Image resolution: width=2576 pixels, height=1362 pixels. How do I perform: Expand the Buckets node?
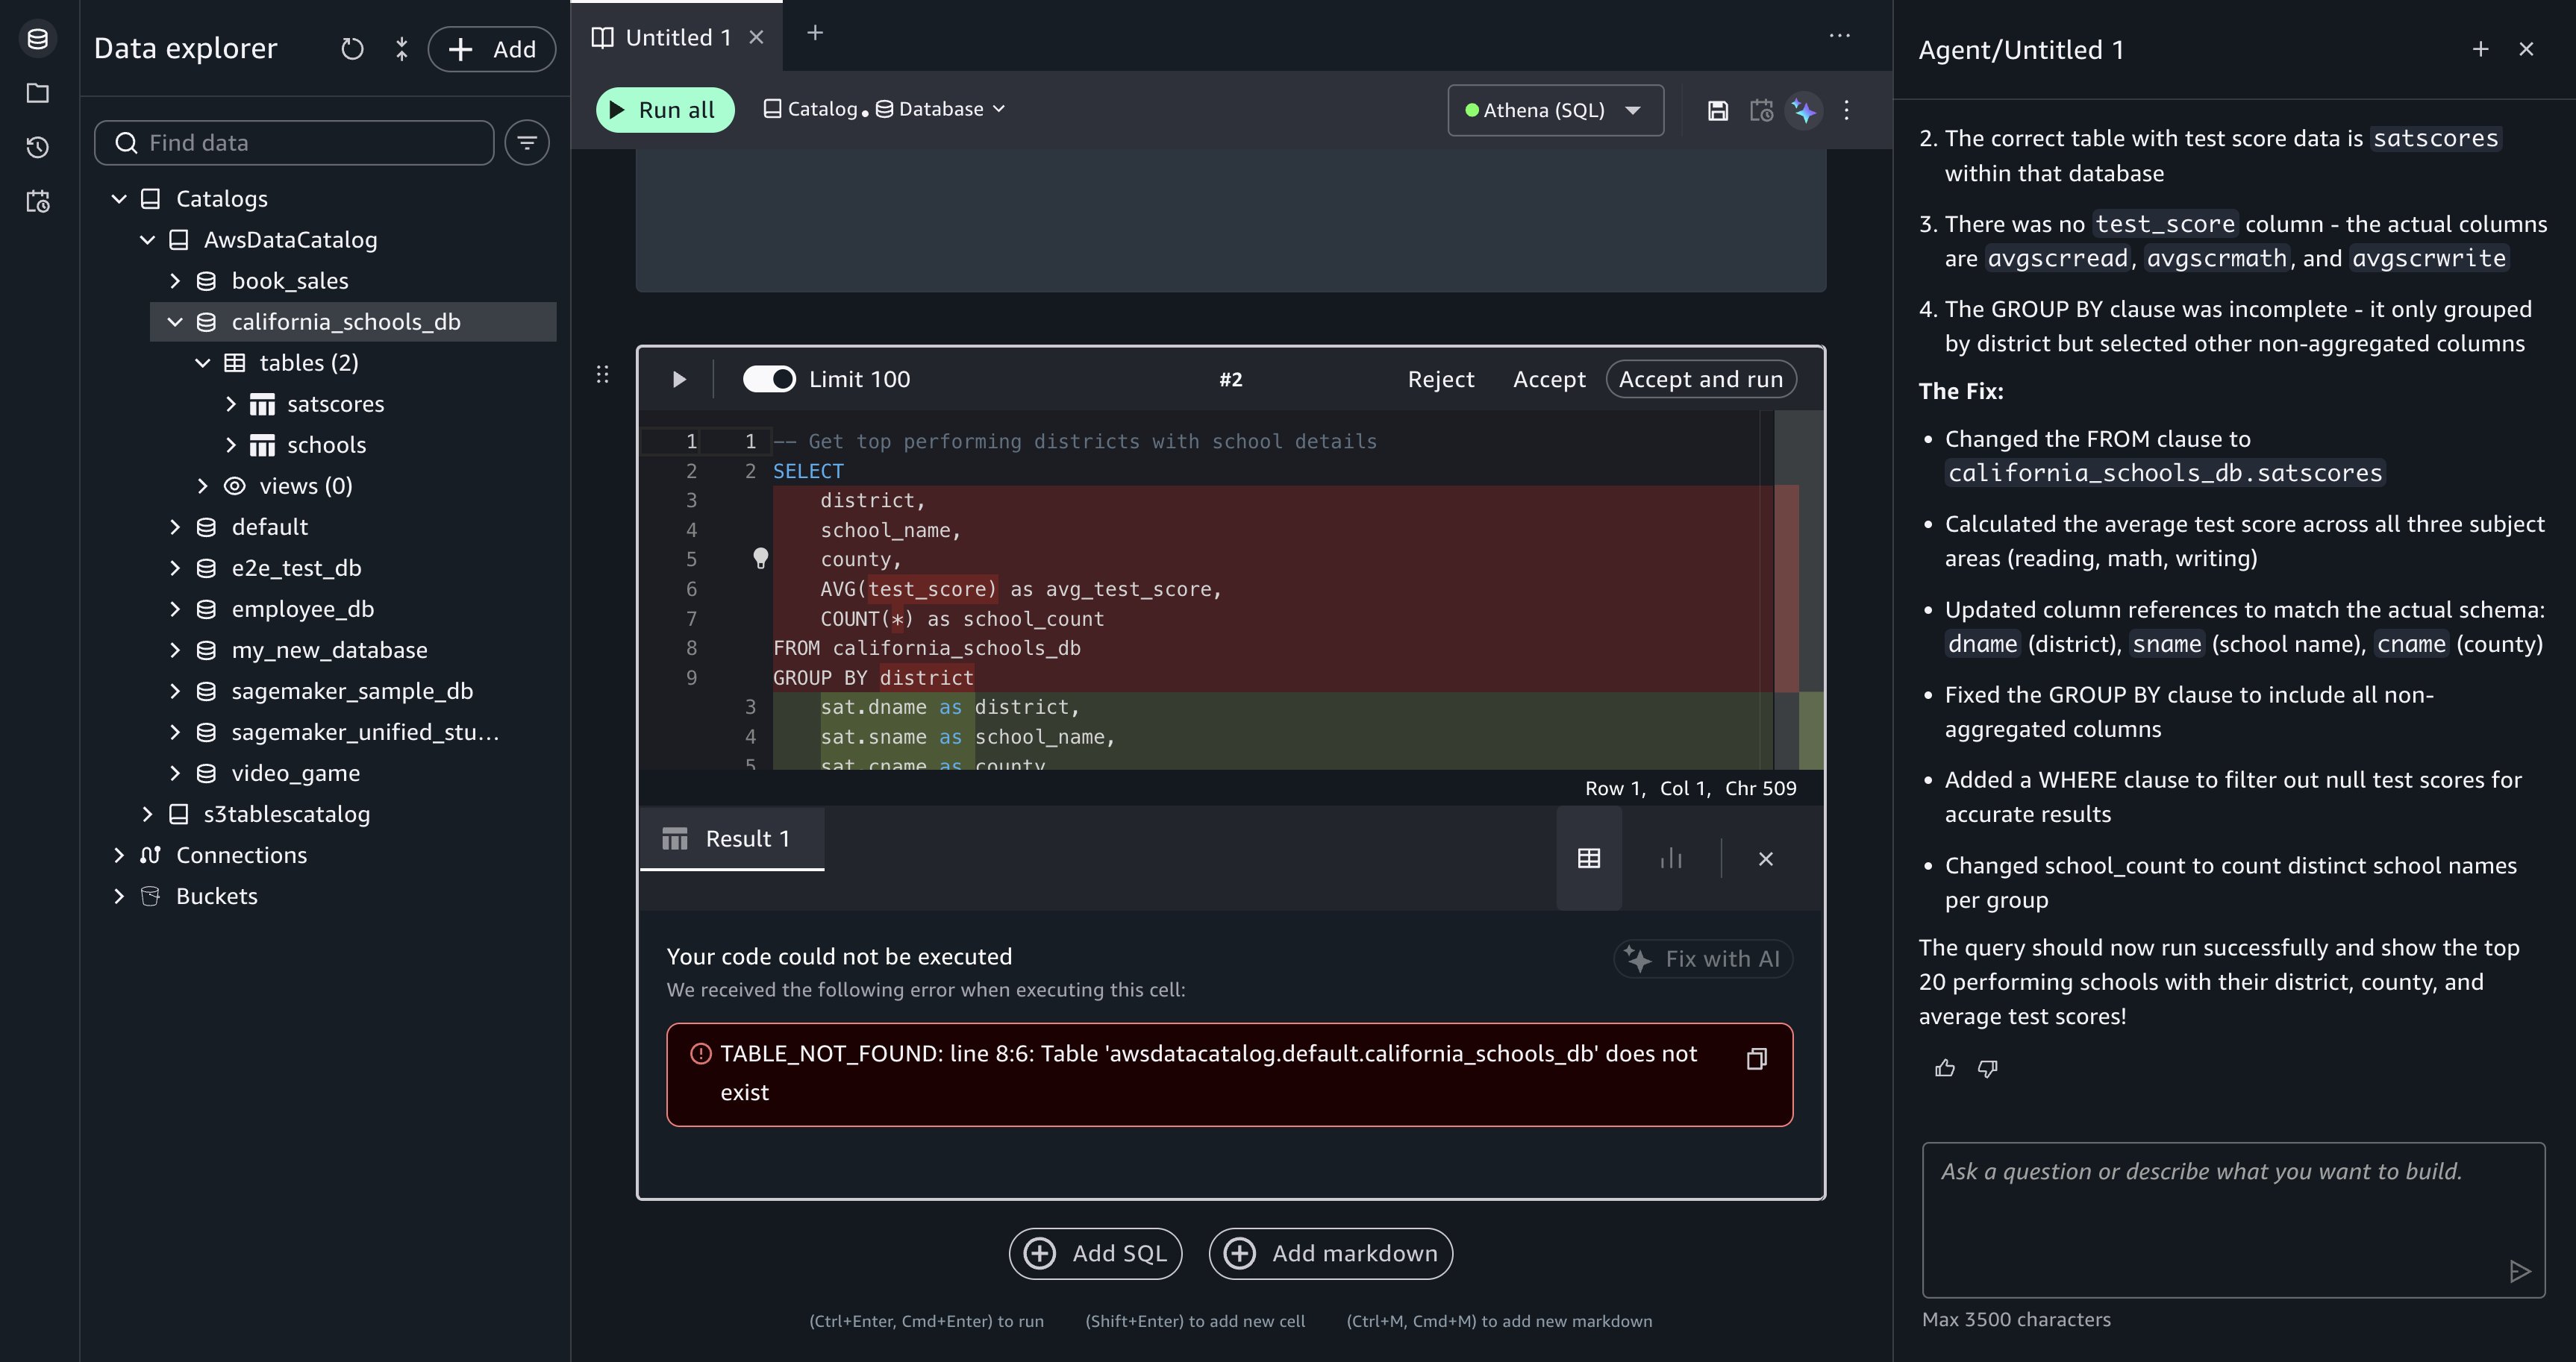pos(119,897)
